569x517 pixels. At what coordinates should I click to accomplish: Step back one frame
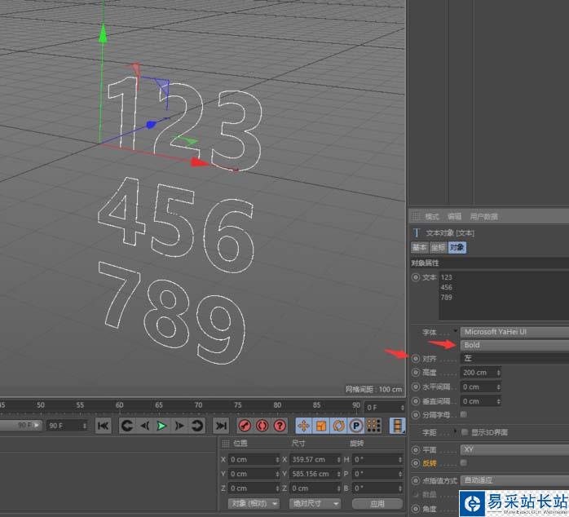point(145,426)
